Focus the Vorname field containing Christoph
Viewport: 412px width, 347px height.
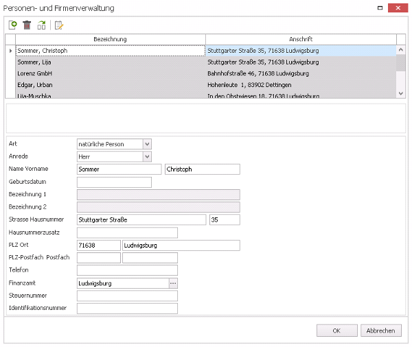click(x=203, y=169)
